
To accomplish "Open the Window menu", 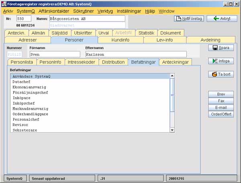I will (x=166, y=11).
